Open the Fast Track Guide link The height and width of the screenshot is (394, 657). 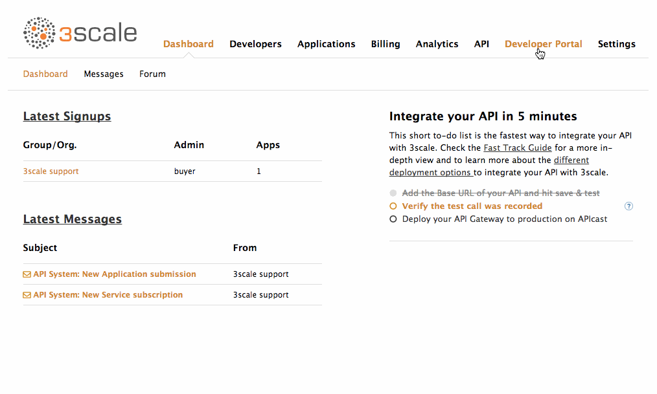coord(517,148)
